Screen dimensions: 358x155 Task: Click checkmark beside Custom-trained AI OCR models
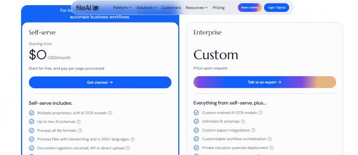(196, 112)
